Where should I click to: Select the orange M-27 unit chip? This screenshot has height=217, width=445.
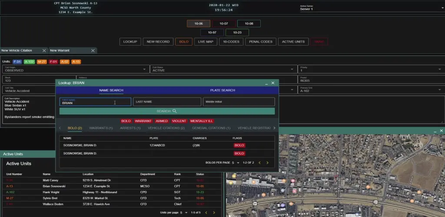(x=42, y=62)
